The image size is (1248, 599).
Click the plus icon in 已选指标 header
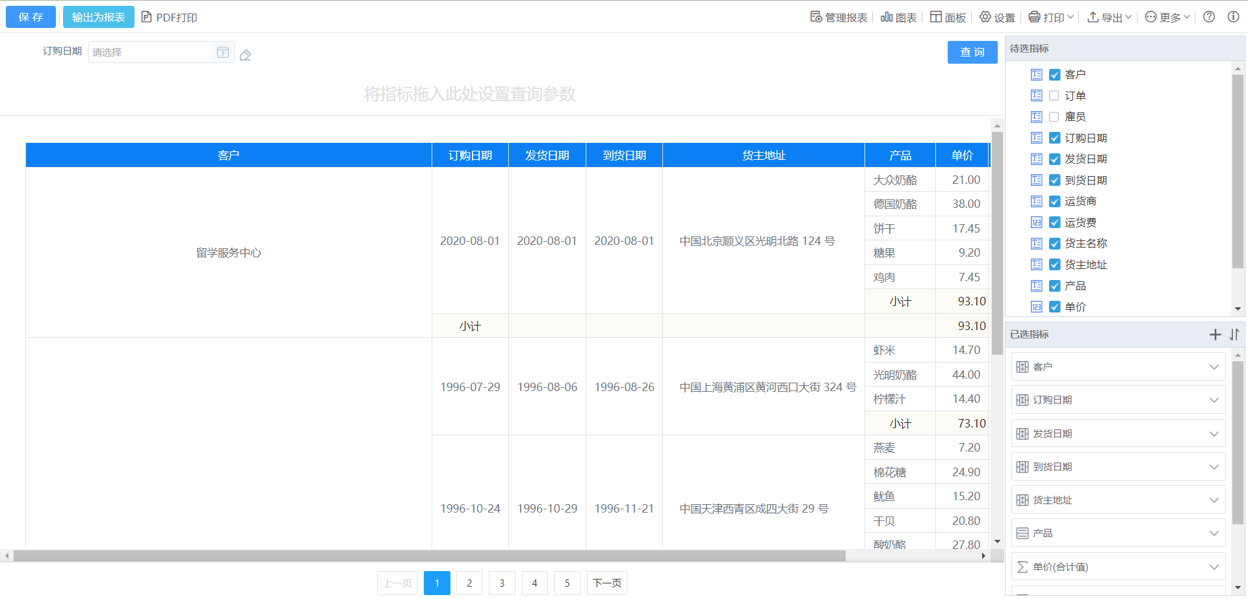tap(1215, 335)
